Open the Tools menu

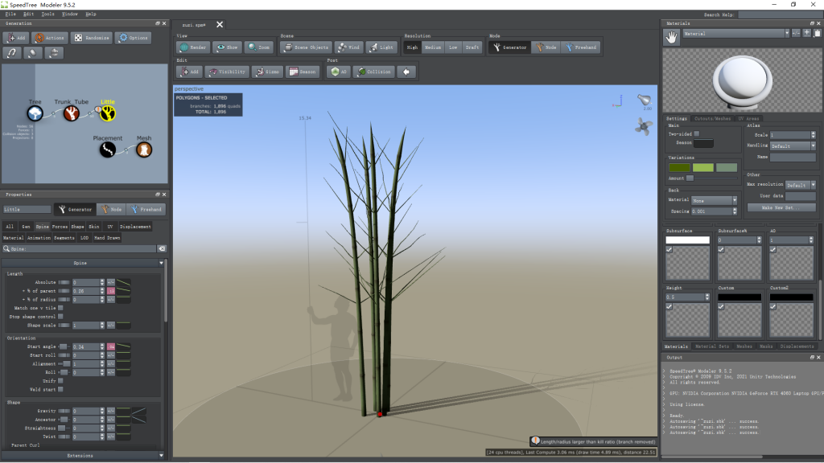tap(47, 14)
